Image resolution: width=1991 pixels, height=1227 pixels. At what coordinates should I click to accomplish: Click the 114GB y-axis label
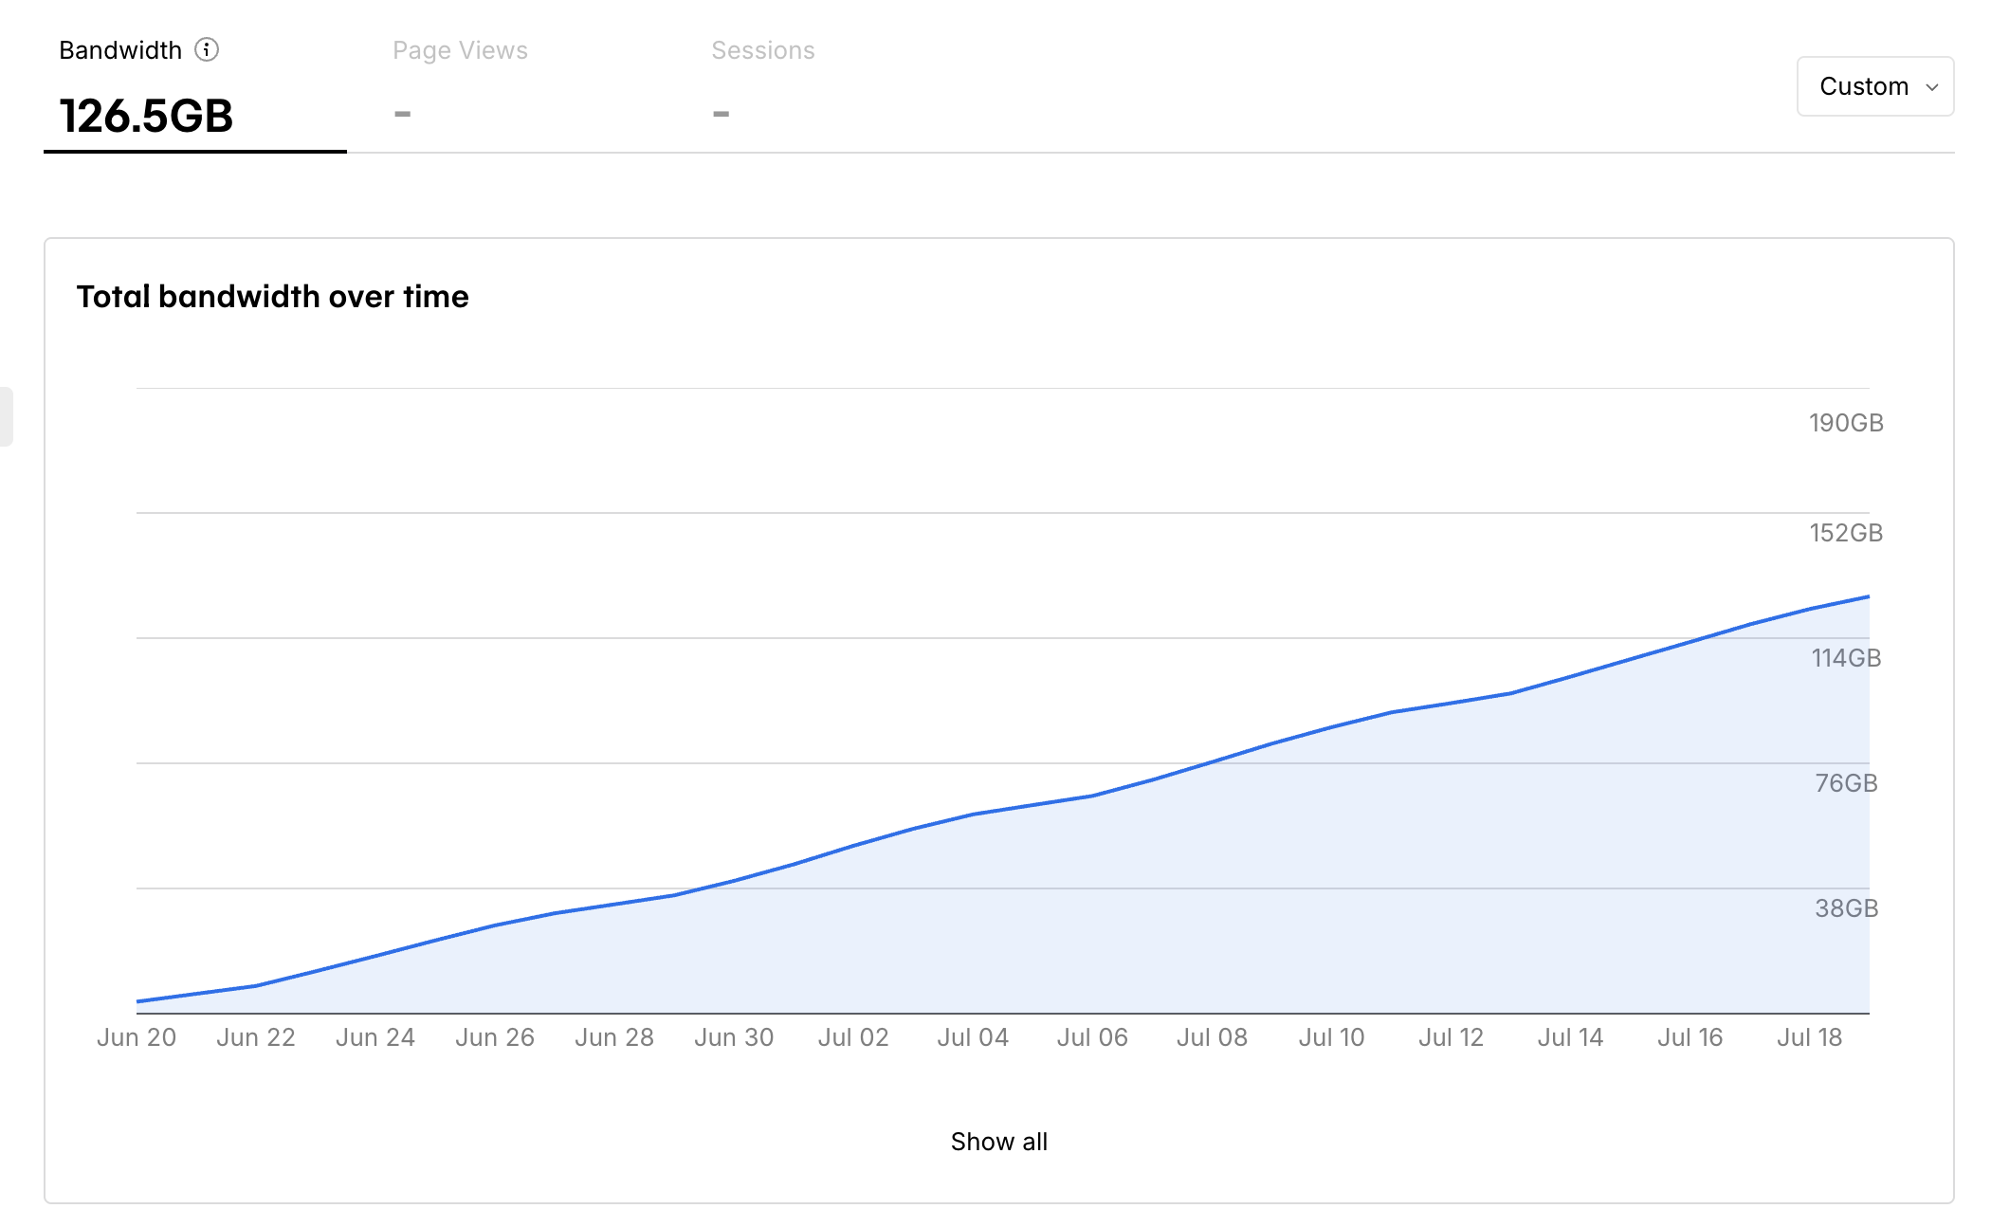click(x=1845, y=658)
